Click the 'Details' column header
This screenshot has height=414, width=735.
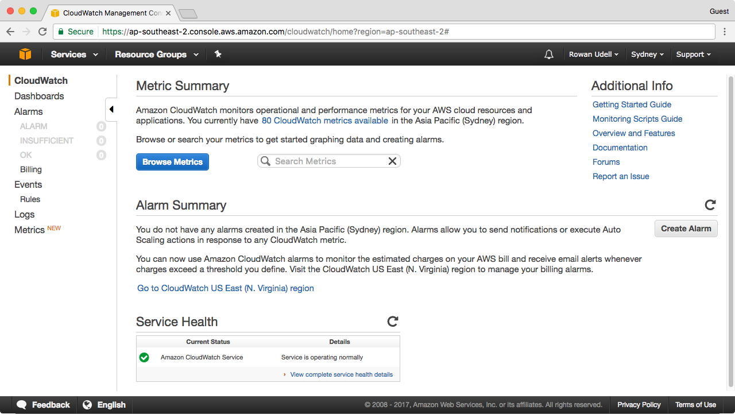point(339,342)
